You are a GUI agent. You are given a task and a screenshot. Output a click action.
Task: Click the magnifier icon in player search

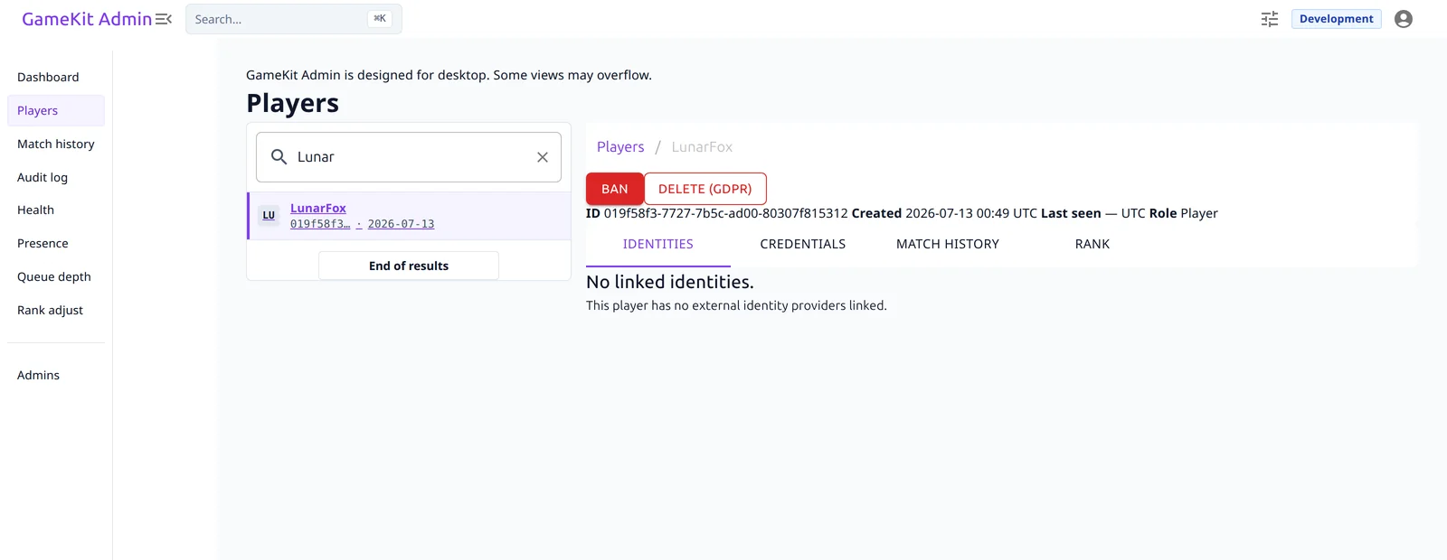point(279,157)
